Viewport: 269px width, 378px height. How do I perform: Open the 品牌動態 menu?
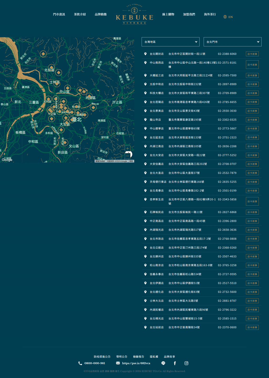101,14
